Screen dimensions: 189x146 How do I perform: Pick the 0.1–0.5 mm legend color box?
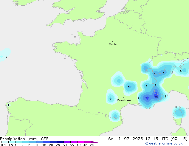5,142
